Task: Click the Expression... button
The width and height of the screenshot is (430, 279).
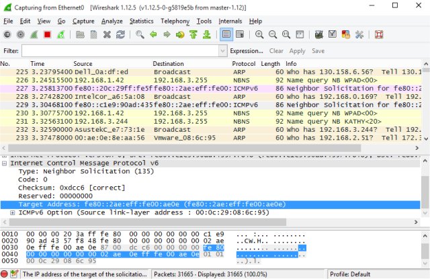Action: tap(247, 51)
